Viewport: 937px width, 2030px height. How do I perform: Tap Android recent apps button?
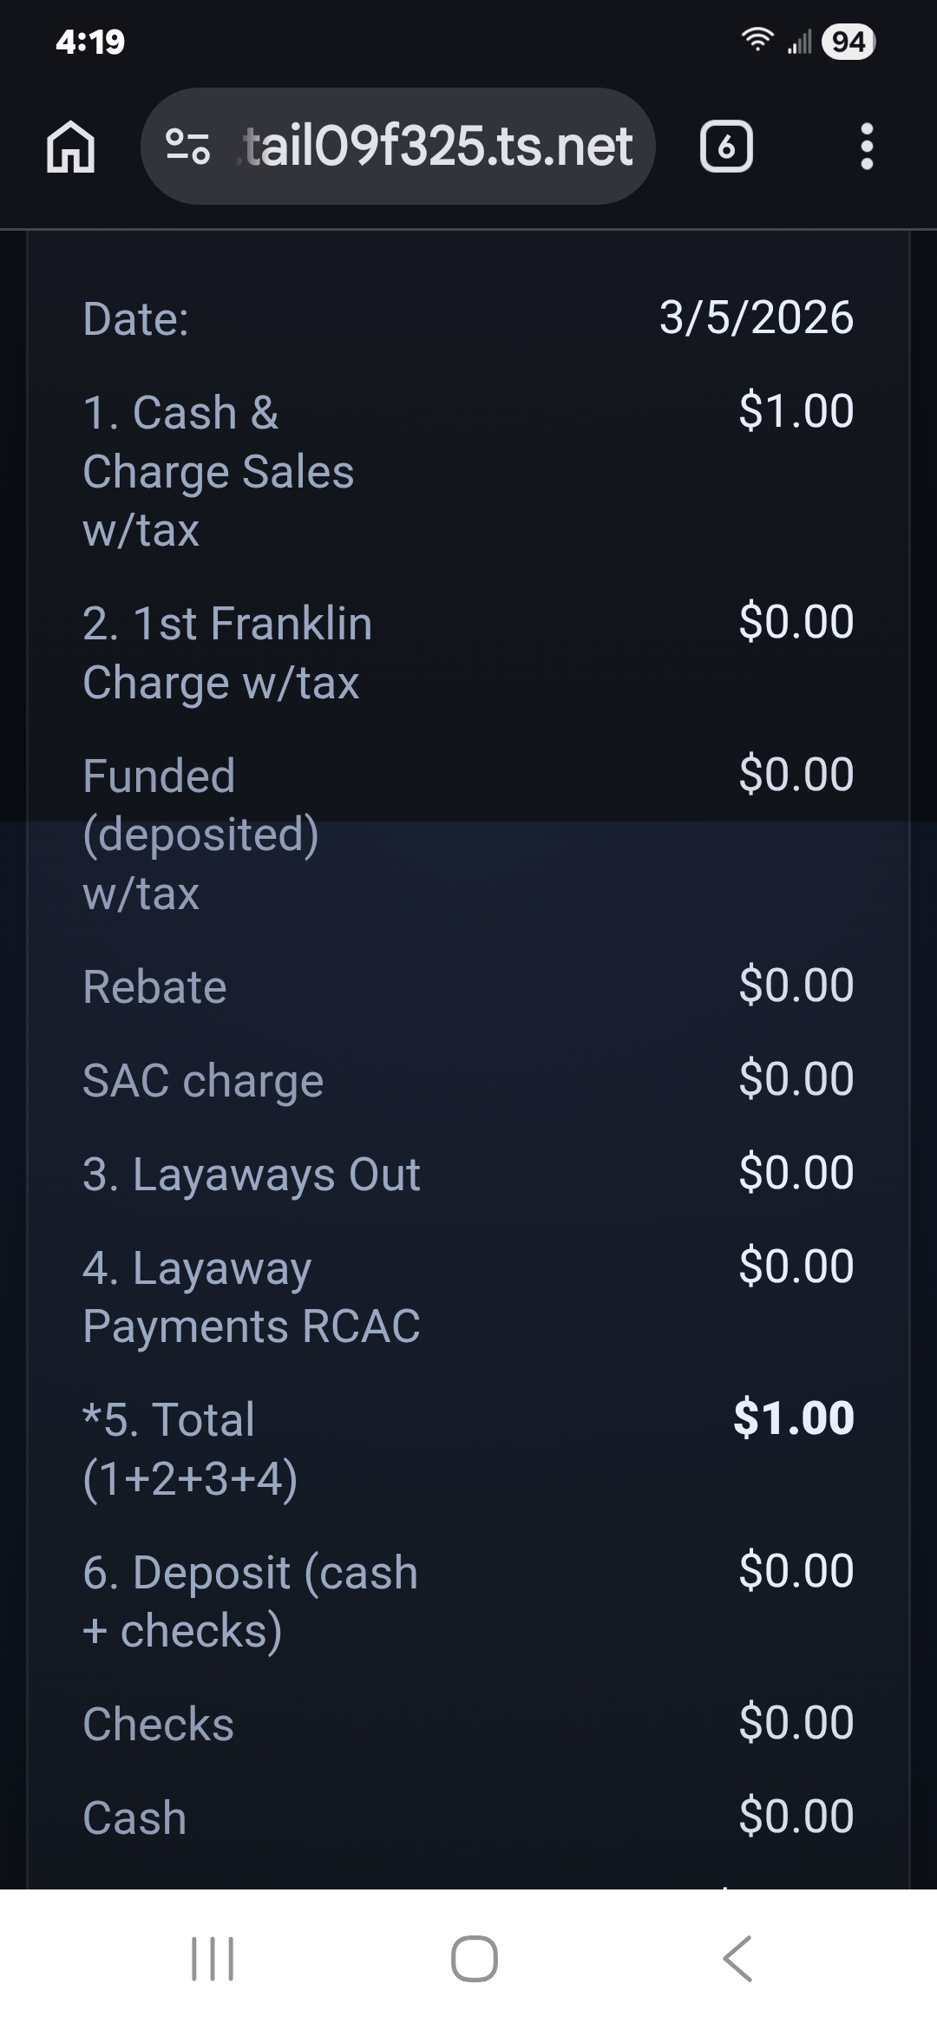click(212, 1959)
